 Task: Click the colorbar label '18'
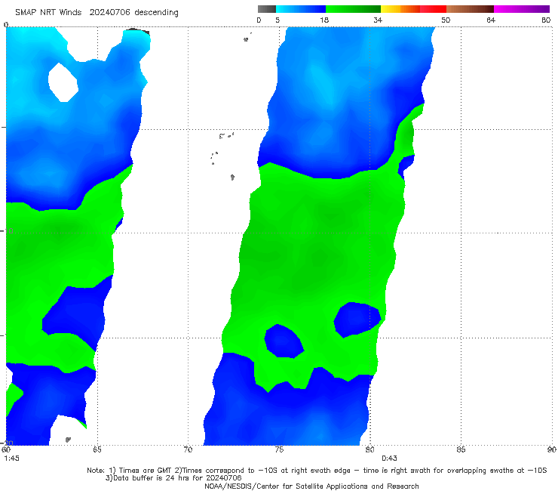(x=324, y=20)
